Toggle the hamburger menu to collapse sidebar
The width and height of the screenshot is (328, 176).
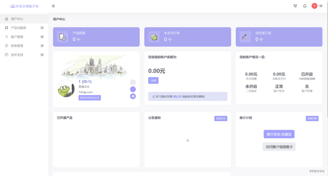pyautogui.click(x=53, y=6)
